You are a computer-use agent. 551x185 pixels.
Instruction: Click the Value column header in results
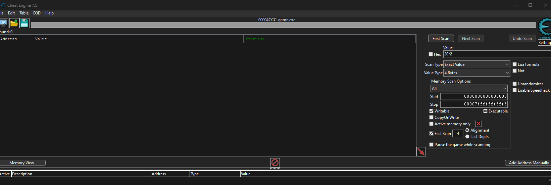pos(138,39)
